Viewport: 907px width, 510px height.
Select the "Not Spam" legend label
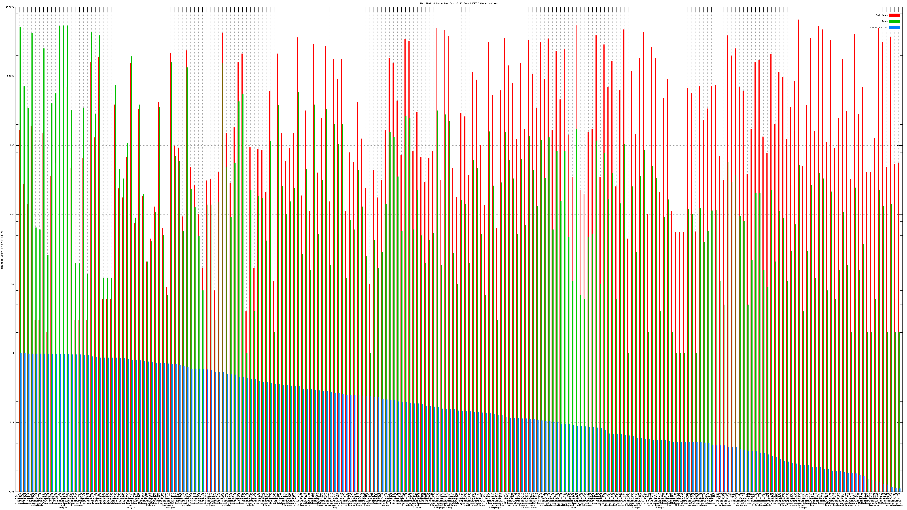(882, 15)
